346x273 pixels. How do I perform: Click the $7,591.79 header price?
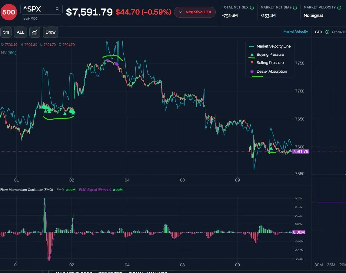pyautogui.click(x=89, y=12)
